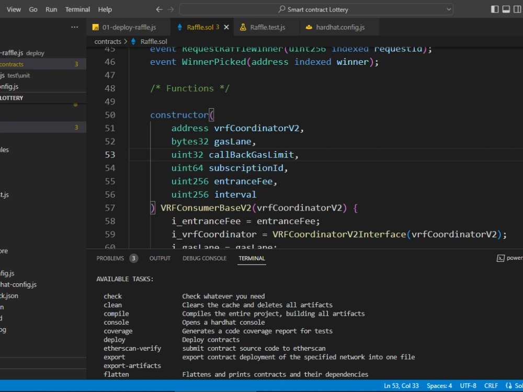Switch to the DEBUG CONSOLE panel tab
The image size is (523, 392).
204,258
